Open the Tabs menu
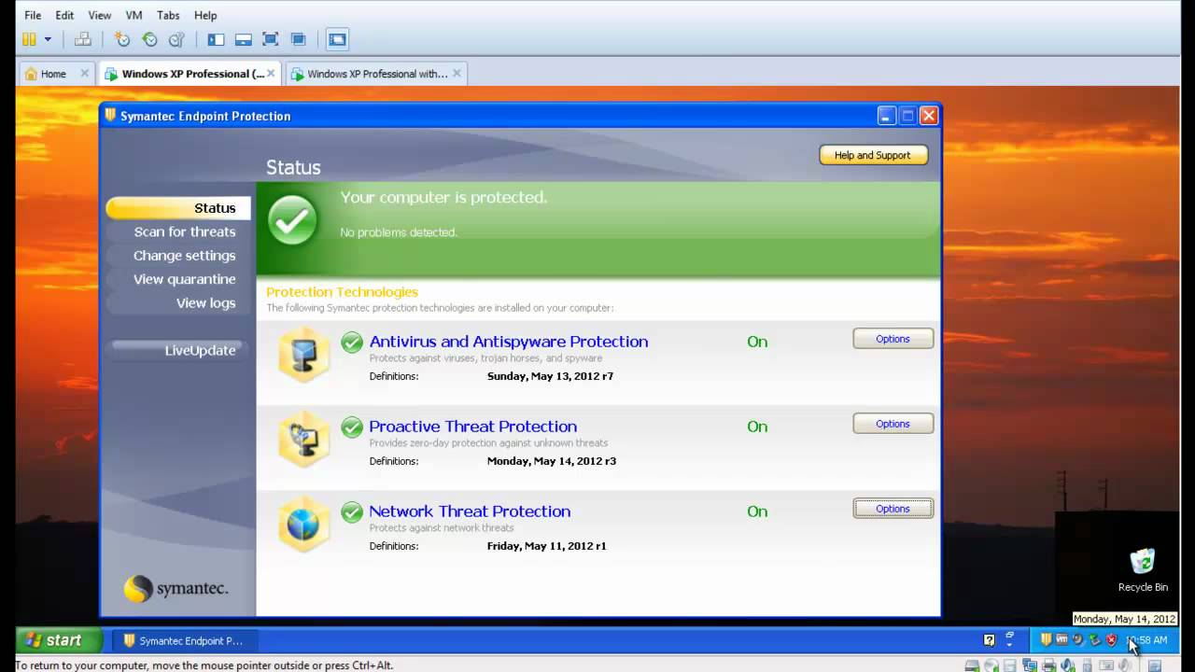1195x672 pixels. (x=168, y=15)
